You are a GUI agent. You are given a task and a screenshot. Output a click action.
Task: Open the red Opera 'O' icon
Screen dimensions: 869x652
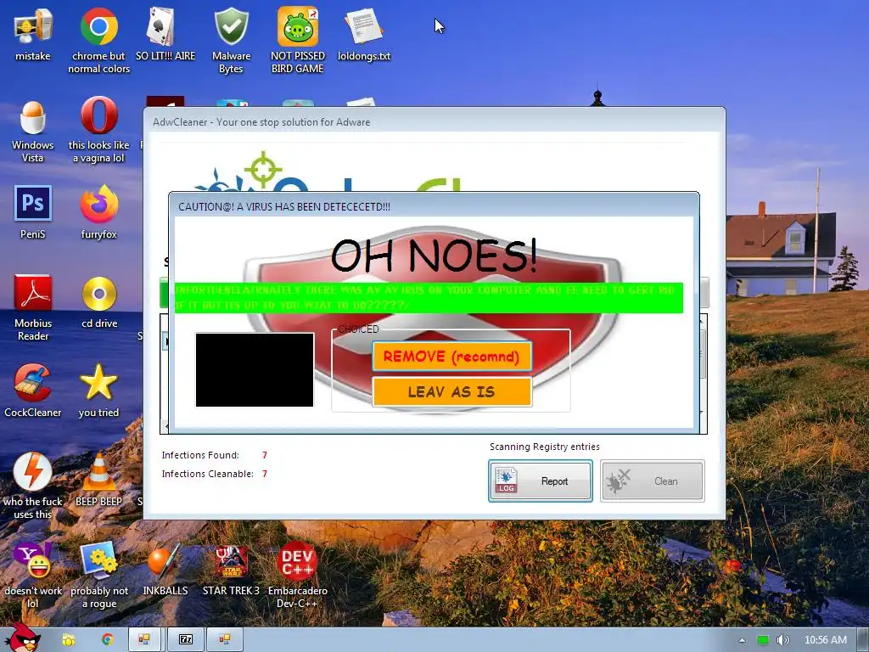pyautogui.click(x=98, y=115)
